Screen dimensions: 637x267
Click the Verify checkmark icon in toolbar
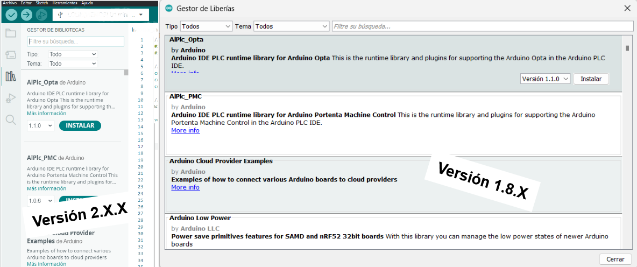click(x=11, y=15)
